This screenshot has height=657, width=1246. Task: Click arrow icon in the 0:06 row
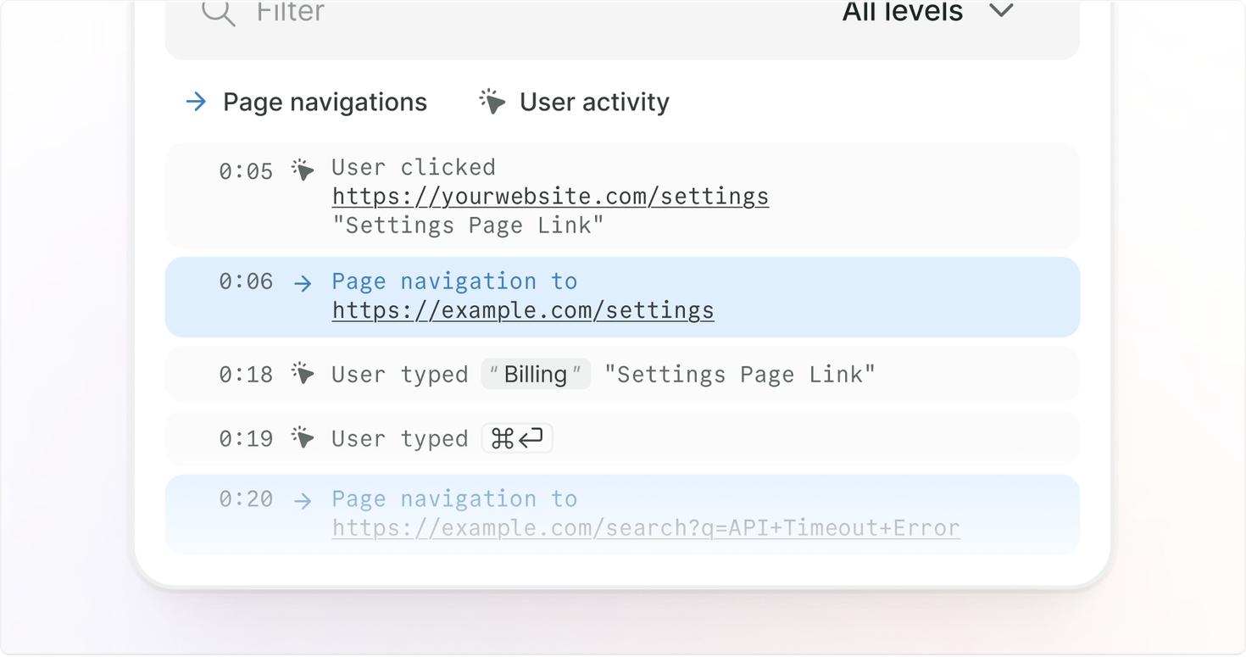pyautogui.click(x=303, y=284)
